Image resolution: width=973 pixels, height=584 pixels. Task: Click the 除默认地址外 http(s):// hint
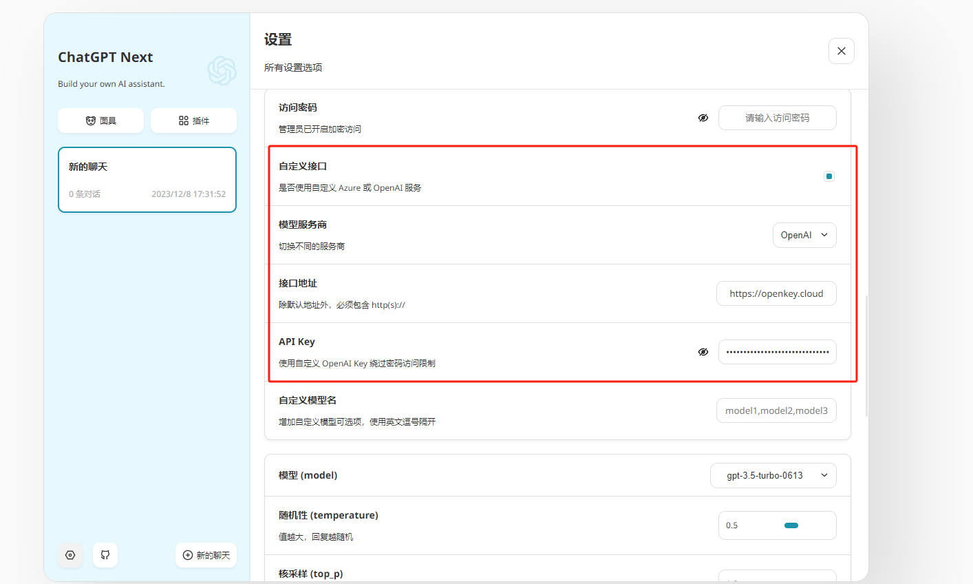pyautogui.click(x=342, y=304)
